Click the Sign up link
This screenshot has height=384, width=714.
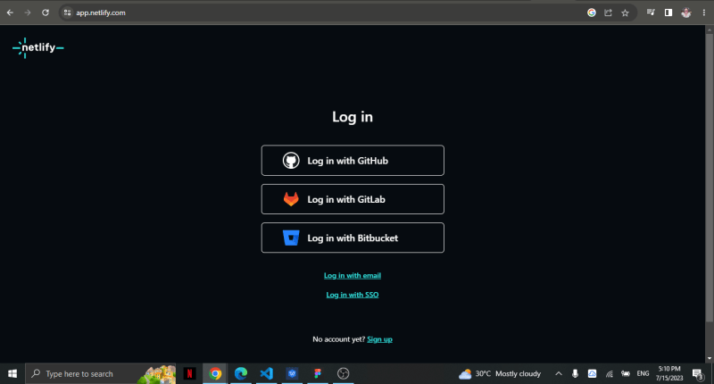click(x=380, y=339)
